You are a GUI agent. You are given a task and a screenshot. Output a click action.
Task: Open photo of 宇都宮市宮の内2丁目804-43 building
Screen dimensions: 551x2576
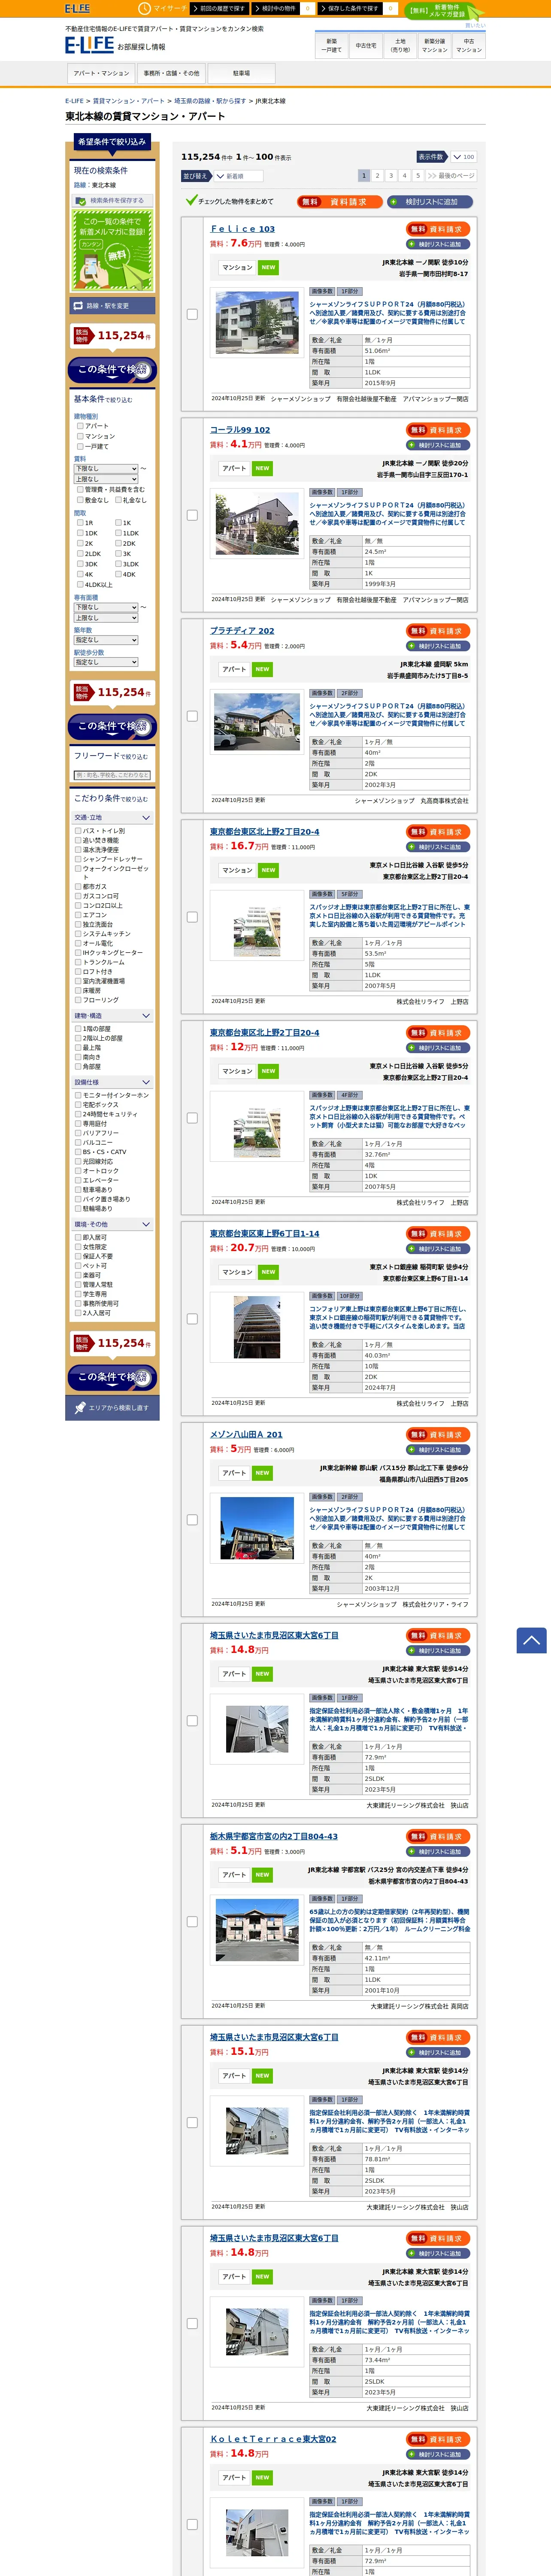click(257, 1930)
